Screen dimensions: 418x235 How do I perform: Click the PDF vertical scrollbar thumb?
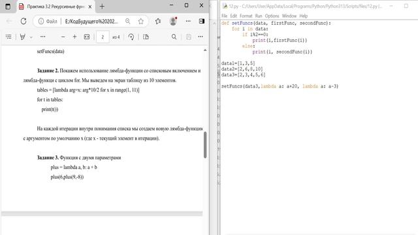click(x=205, y=145)
